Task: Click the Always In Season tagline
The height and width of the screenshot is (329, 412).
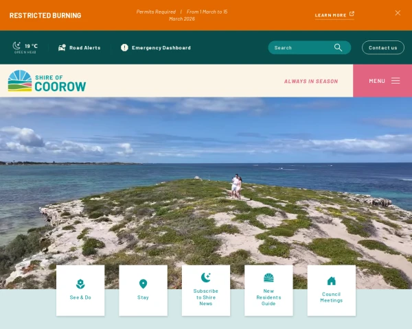Action: click(x=311, y=82)
